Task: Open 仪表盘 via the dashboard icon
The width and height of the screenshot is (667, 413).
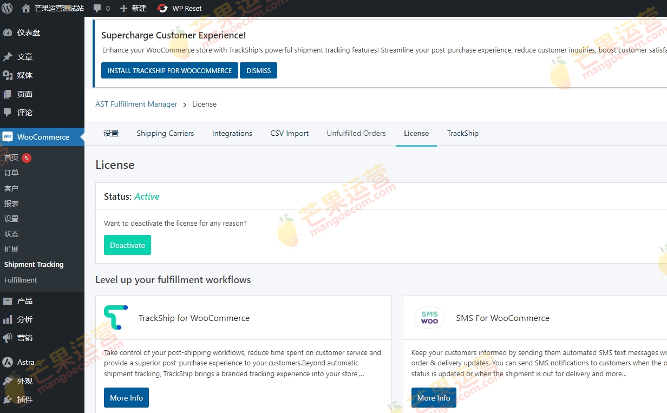Action: pos(8,32)
